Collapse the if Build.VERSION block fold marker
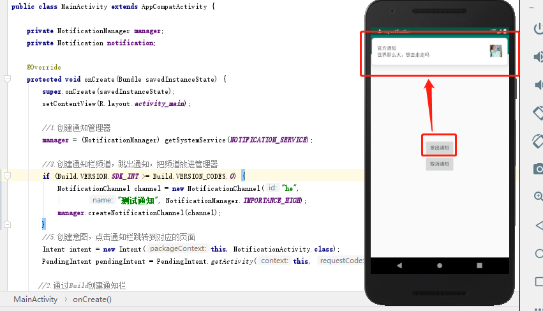Viewport: 543px width, 311px height. coord(7,176)
